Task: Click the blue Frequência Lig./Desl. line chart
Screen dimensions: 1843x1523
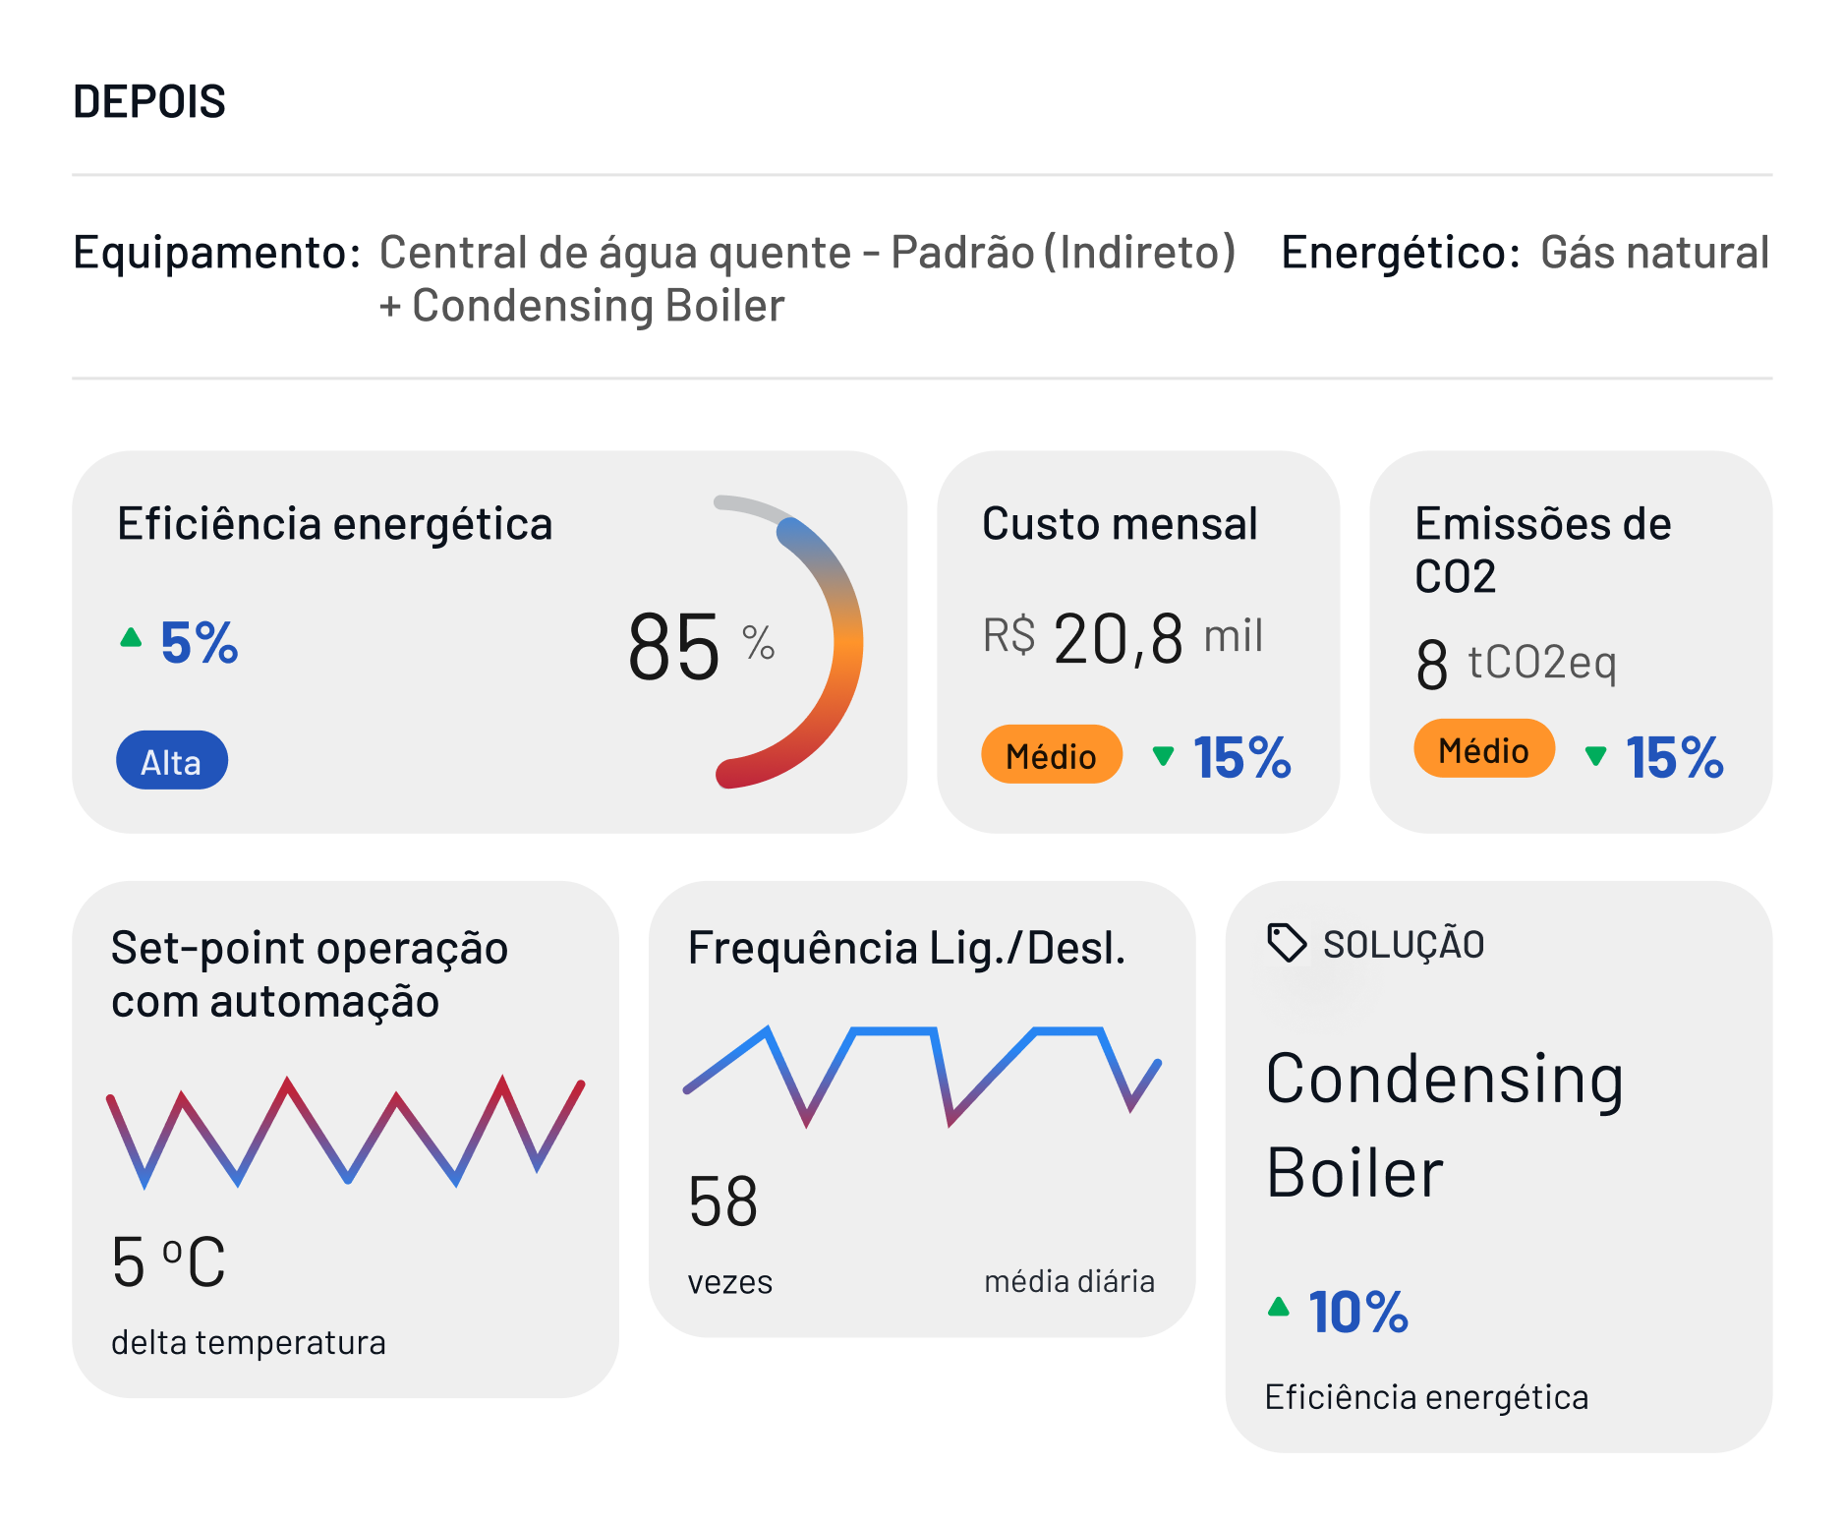Action: pos(922,1076)
